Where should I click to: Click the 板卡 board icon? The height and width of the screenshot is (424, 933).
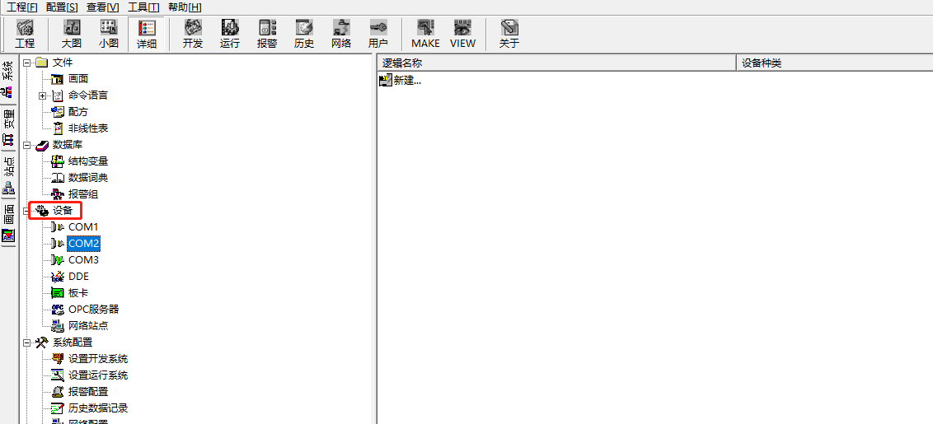pos(58,293)
